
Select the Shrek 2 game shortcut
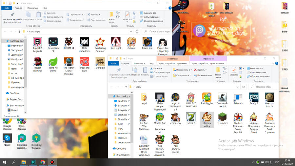[x=191, y=118]
